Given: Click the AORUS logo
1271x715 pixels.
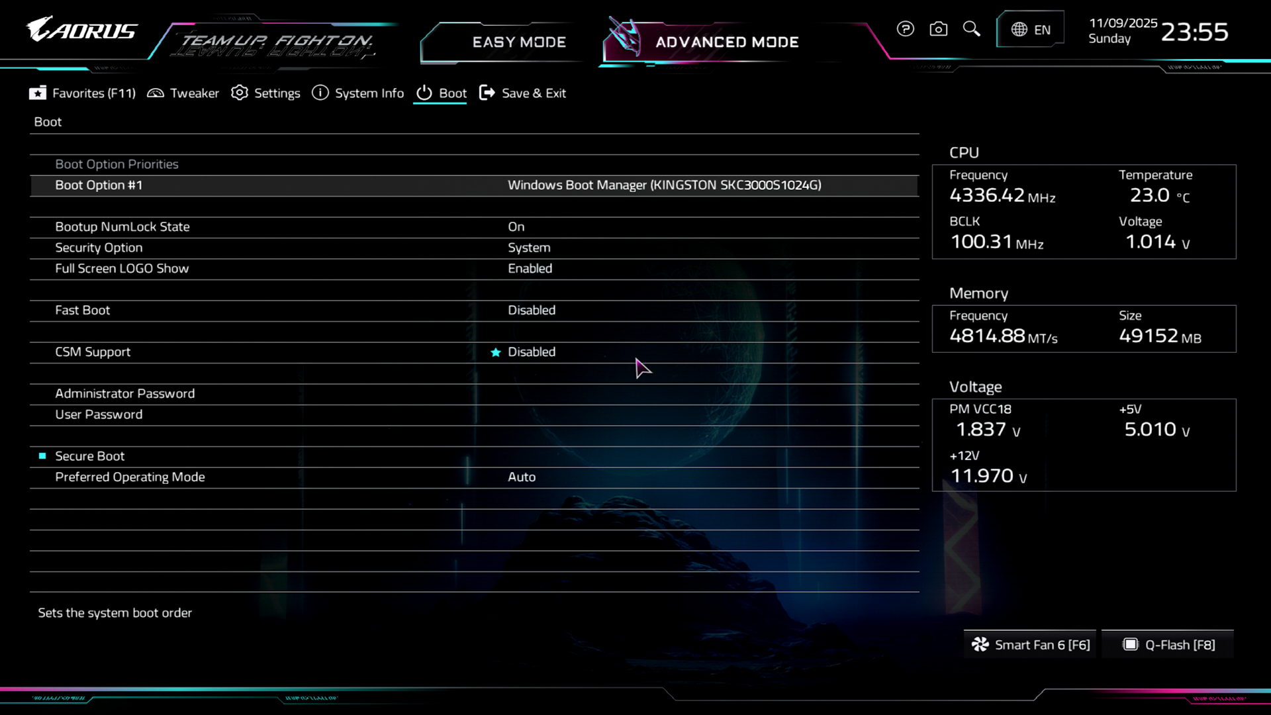Looking at the screenshot, I should [x=82, y=30].
